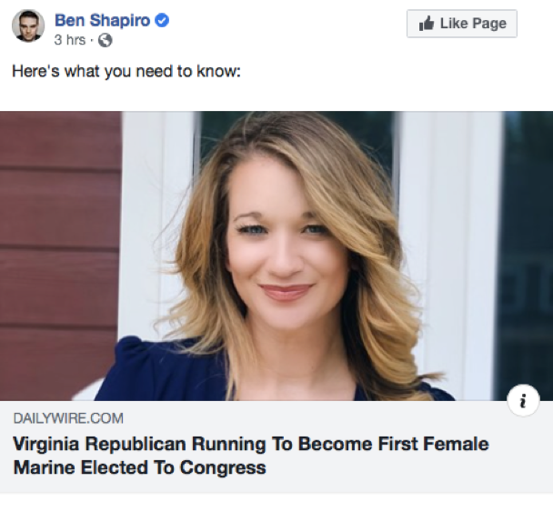The width and height of the screenshot is (553, 512).
Task: Open the article info "i" icon
Action: 523,400
